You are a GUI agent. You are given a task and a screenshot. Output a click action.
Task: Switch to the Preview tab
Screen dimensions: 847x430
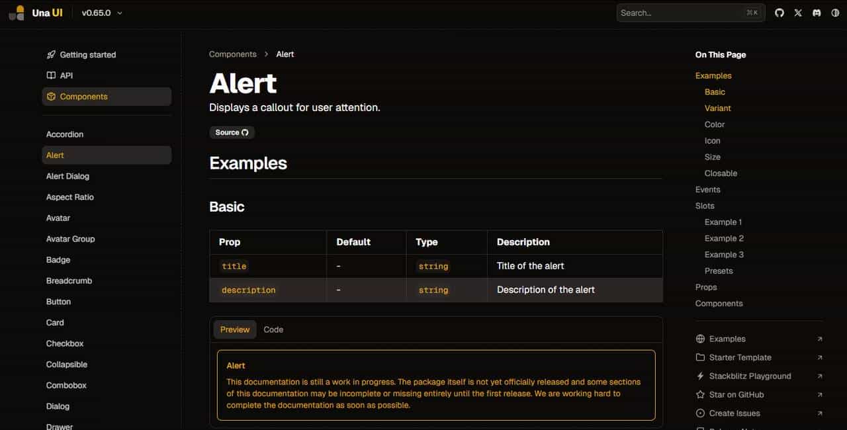235,329
